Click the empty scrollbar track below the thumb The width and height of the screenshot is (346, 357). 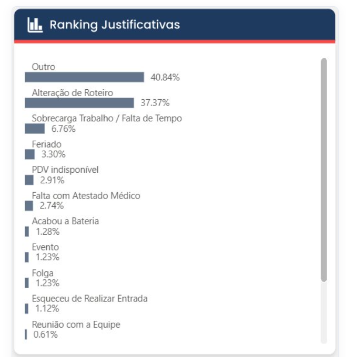(x=323, y=312)
